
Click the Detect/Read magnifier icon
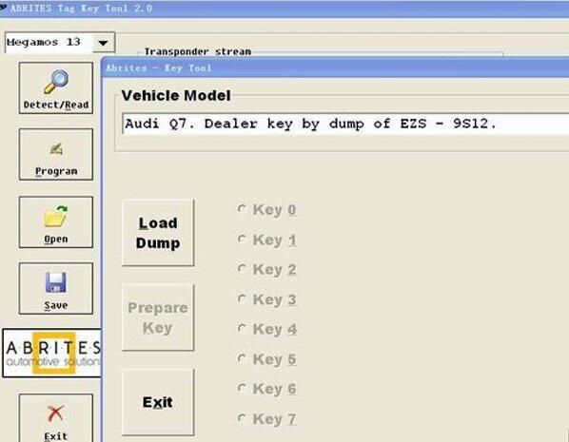(x=56, y=83)
